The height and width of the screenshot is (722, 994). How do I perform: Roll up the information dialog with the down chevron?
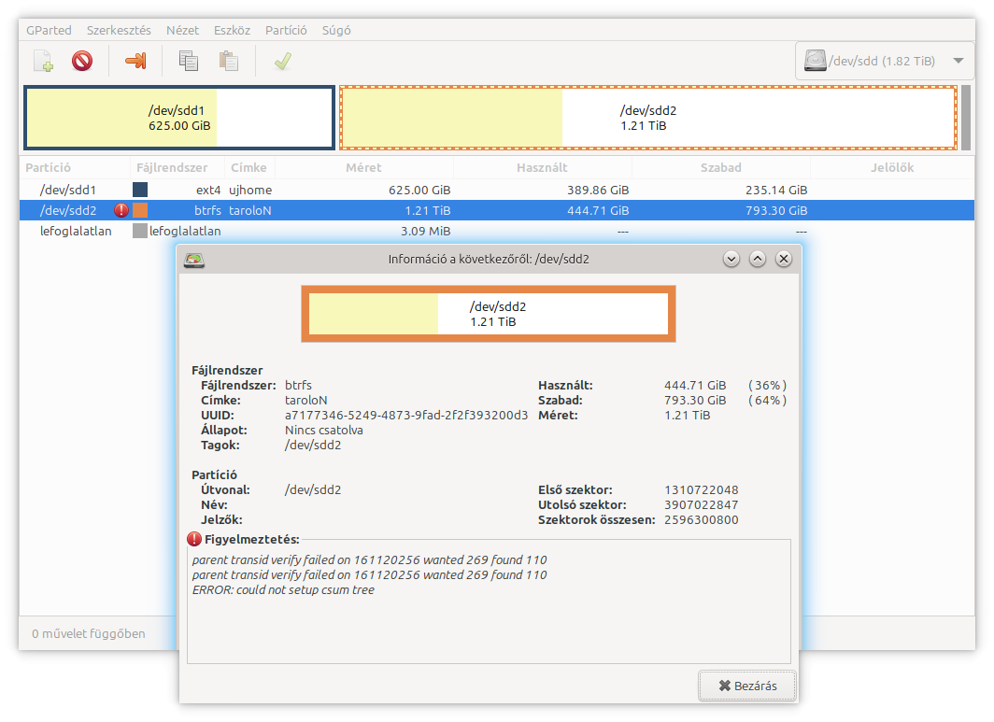click(x=731, y=259)
